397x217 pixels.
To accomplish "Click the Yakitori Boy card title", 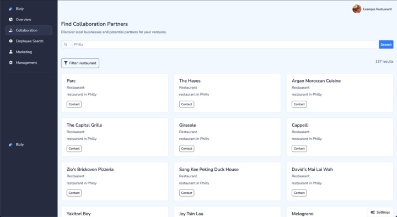I will coord(78,214).
